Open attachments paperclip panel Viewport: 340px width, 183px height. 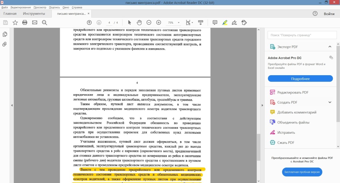click(5, 44)
